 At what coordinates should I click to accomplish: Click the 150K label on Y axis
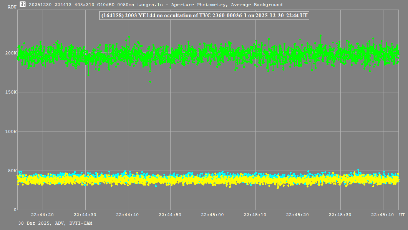tap(11, 92)
